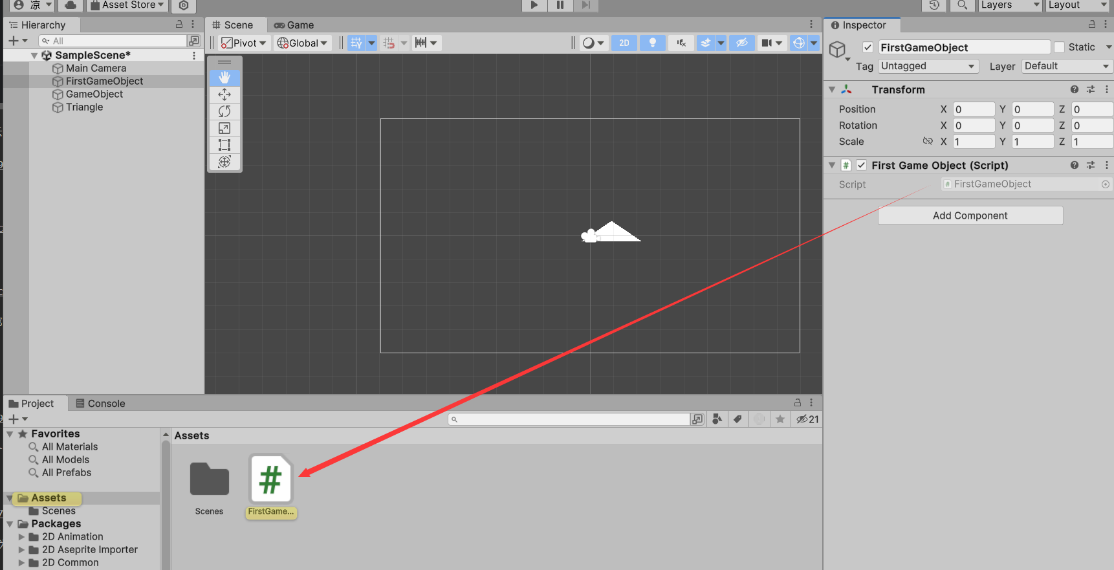Screen dimensions: 1114x570
Task: Select the Hand (View) tool
Action: tap(224, 78)
